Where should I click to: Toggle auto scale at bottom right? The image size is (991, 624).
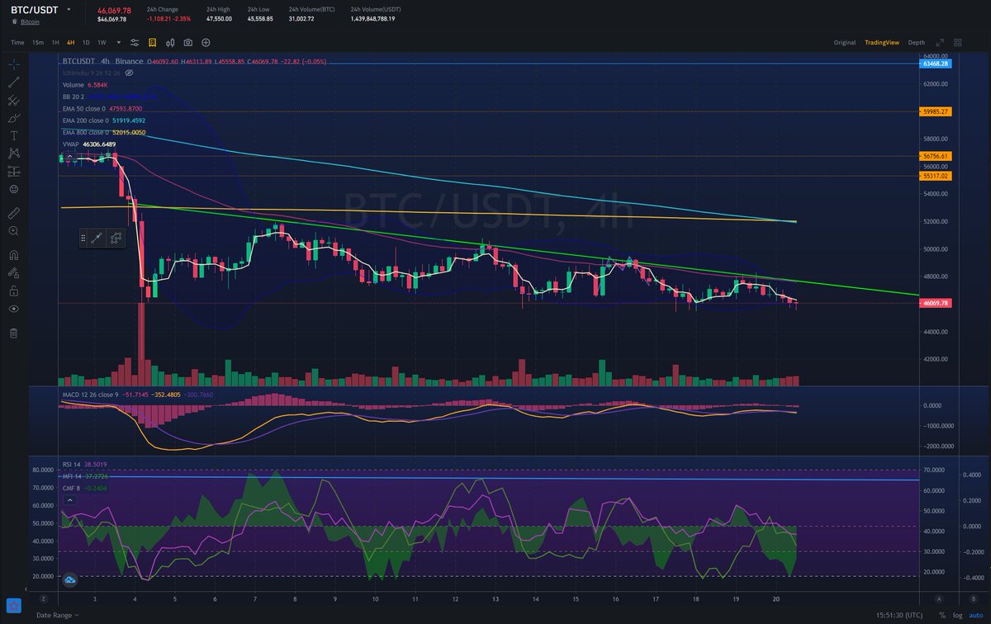click(976, 616)
